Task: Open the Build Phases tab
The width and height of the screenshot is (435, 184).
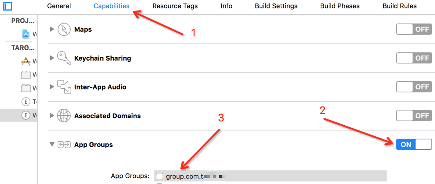Action: (x=340, y=6)
